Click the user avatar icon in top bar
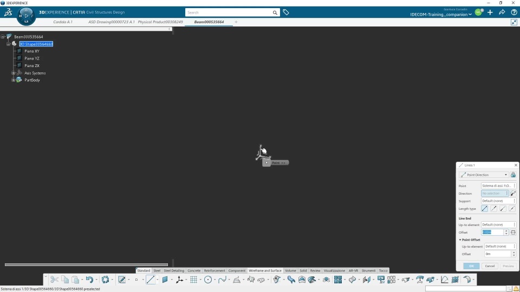 tap(478, 12)
